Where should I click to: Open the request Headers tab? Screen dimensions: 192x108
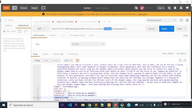click(x=53, y=35)
